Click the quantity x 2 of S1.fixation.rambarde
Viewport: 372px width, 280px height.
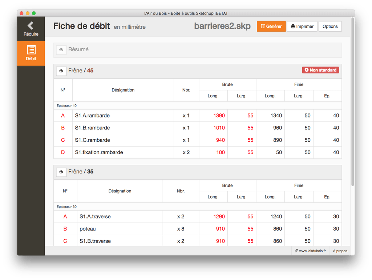(x=186, y=152)
